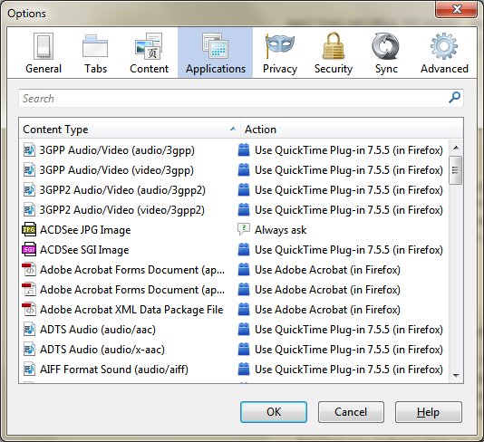Click the 3GPP video/3gpp file type icon
The height and width of the screenshot is (442, 484).
click(x=29, y=170)
